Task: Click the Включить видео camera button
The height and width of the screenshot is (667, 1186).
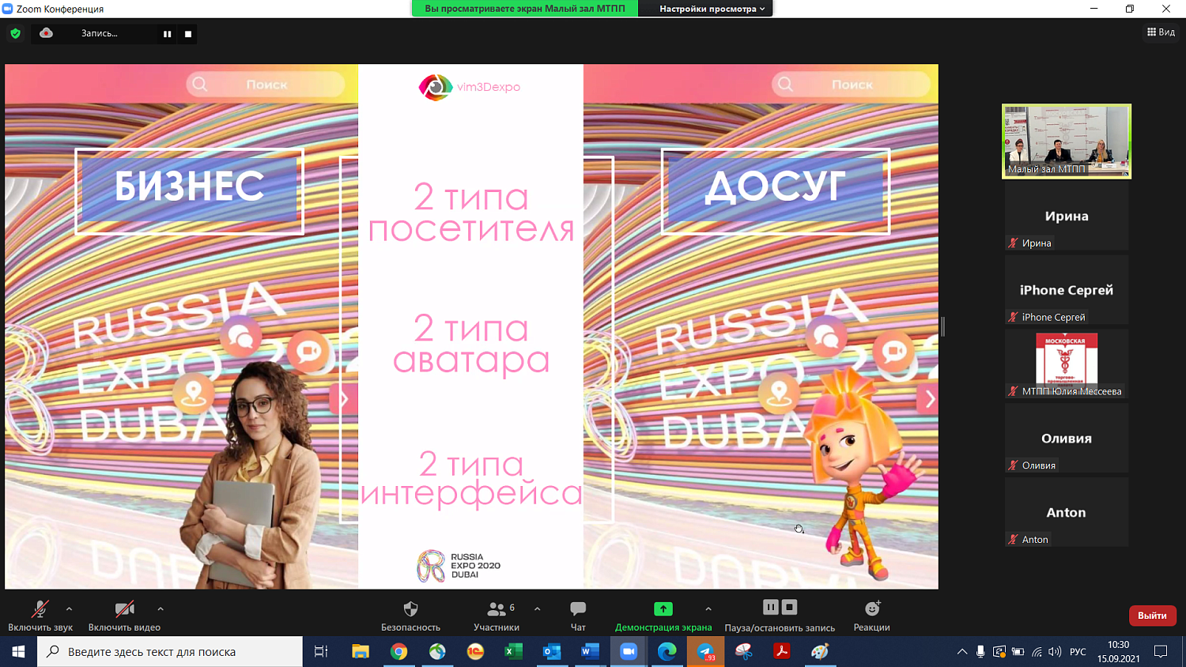Action: click(124, 616)
